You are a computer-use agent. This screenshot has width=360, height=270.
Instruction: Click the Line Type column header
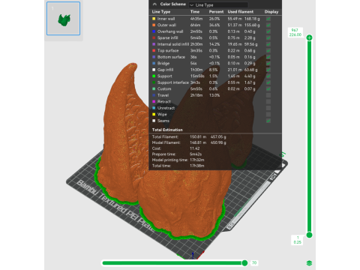pos(161,12)
